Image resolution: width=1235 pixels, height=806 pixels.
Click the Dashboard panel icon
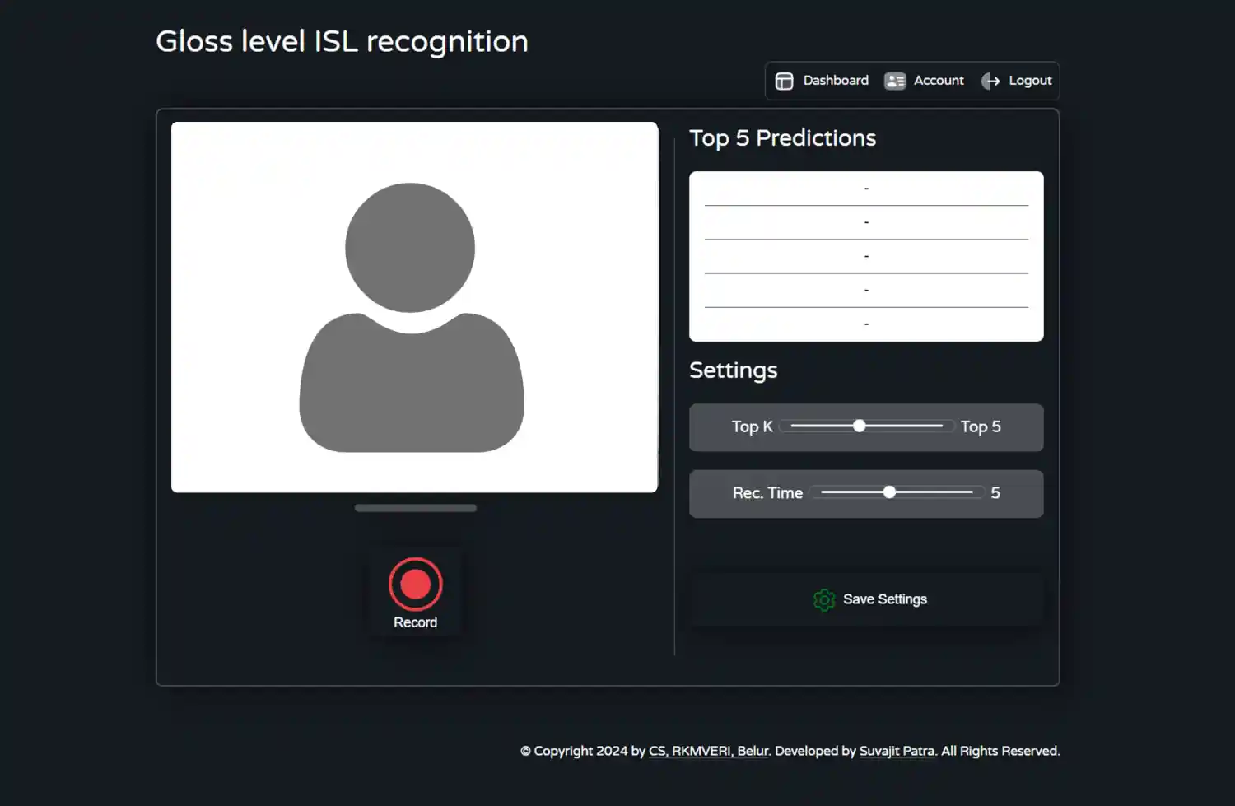point(784,81)
